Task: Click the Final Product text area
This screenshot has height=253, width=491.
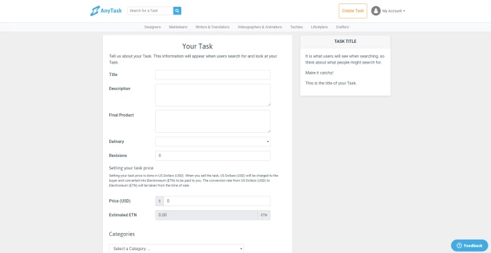Action: point(212,121)
